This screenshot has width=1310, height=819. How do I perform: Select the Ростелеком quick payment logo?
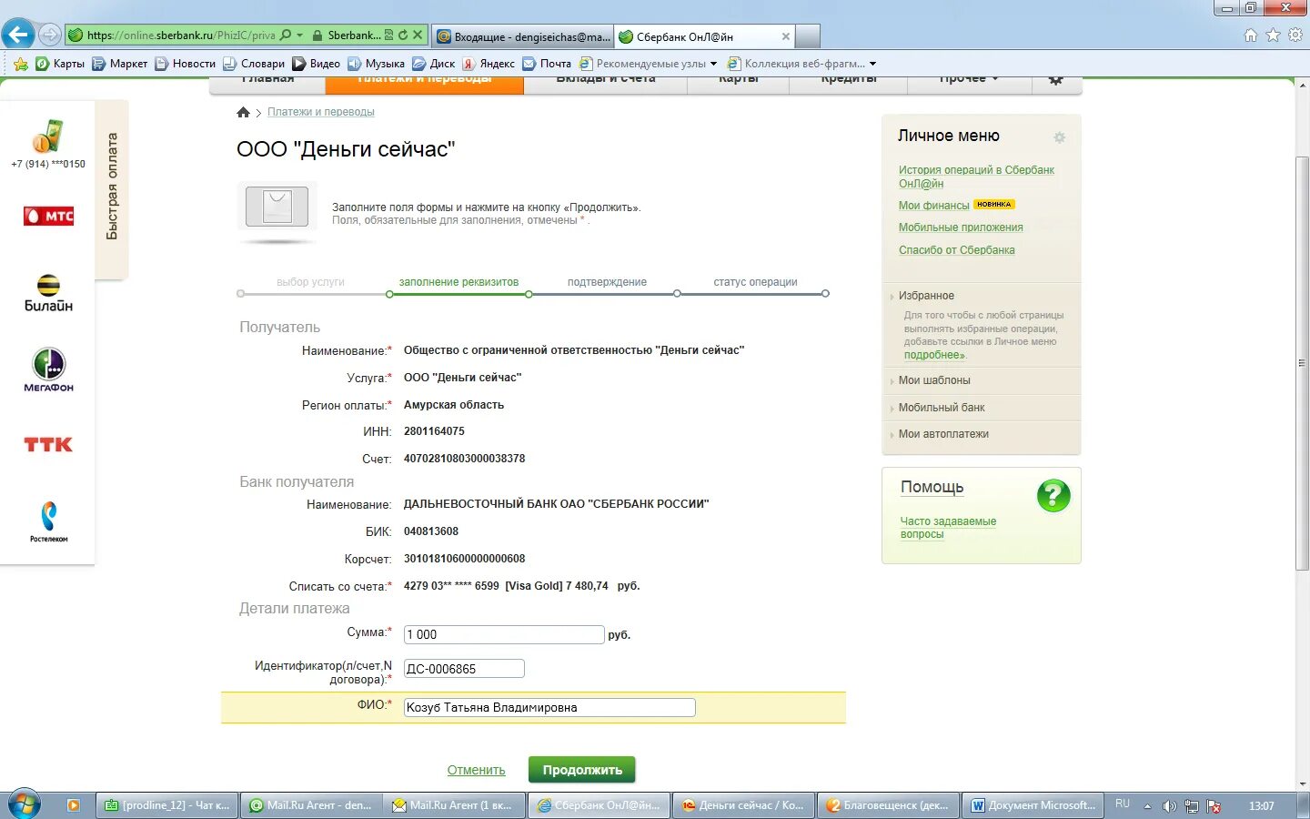48,521
